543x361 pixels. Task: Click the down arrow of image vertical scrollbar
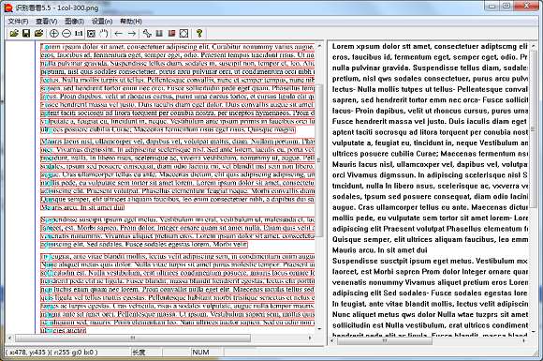tap(319, 329)
